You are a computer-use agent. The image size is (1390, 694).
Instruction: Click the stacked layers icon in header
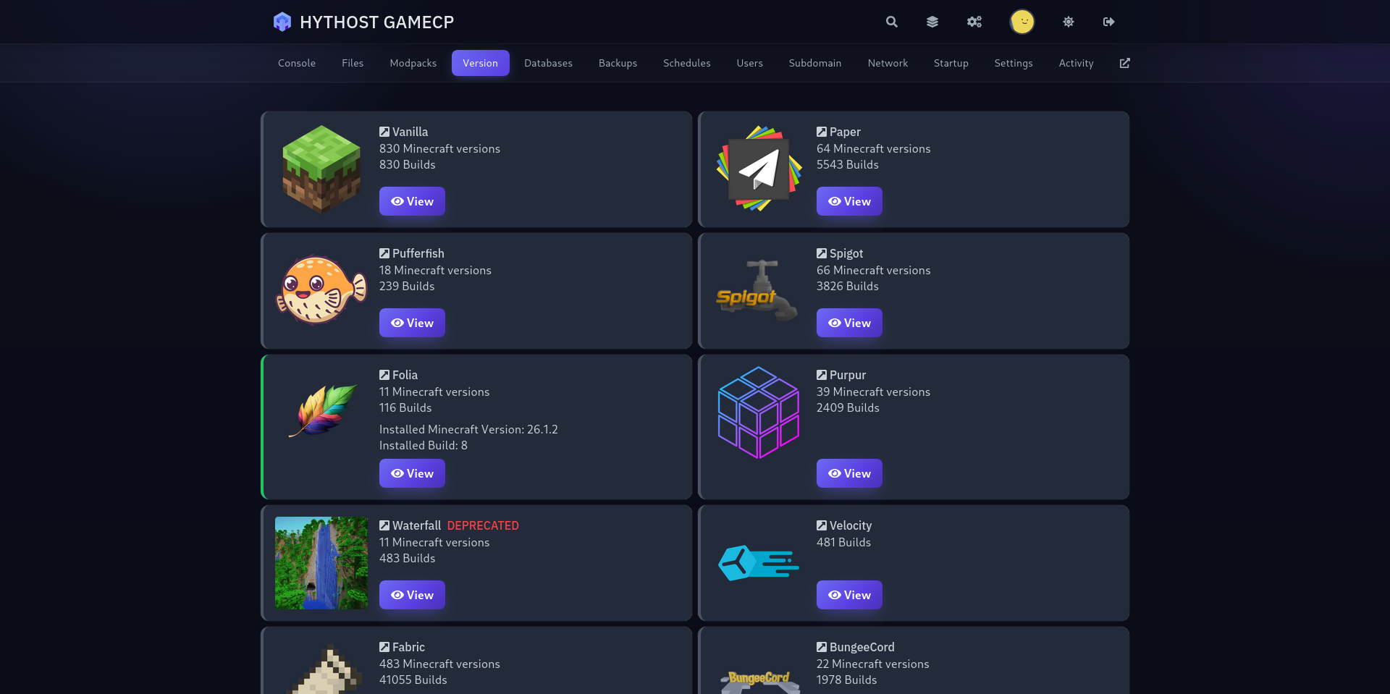coord(932,22)
